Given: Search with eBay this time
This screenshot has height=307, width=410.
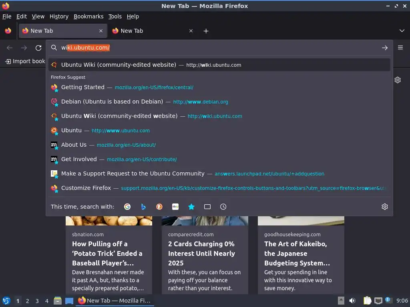Looking at the screenshot, I should point(175,207).
